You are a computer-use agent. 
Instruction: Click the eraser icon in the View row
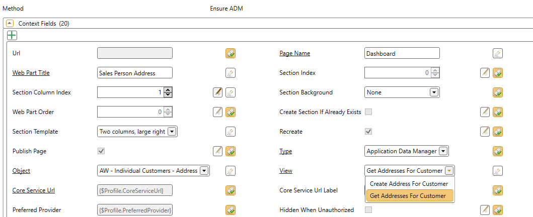[498, 171]
